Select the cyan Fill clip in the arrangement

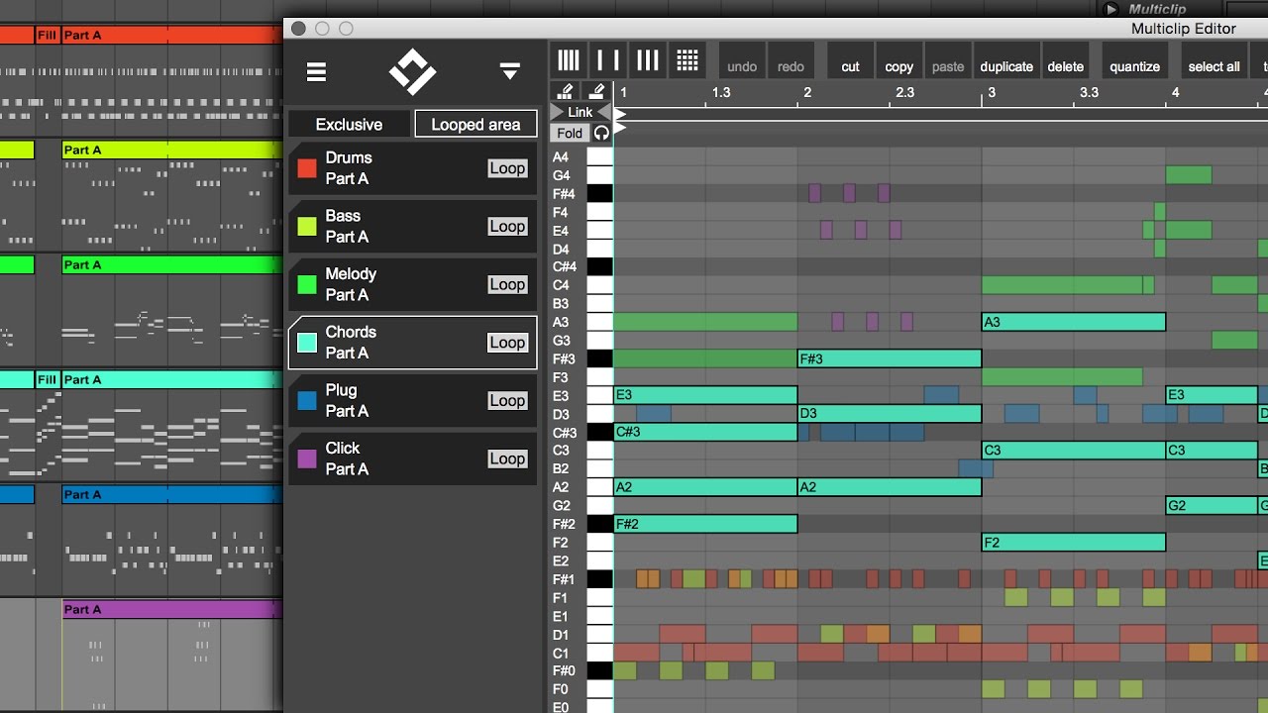(47, 379)
